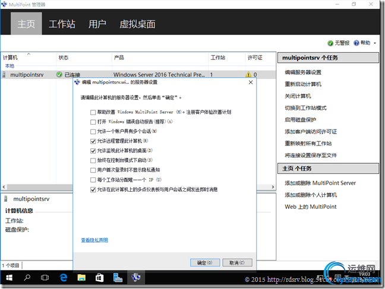The height and width of the screenshot is (289, 385).
Task: Open Task View on taskbar
Action: 45,278
